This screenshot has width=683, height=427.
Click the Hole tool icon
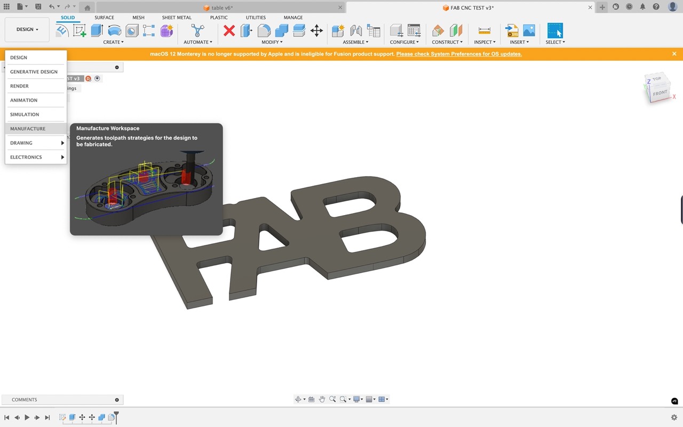132,30
